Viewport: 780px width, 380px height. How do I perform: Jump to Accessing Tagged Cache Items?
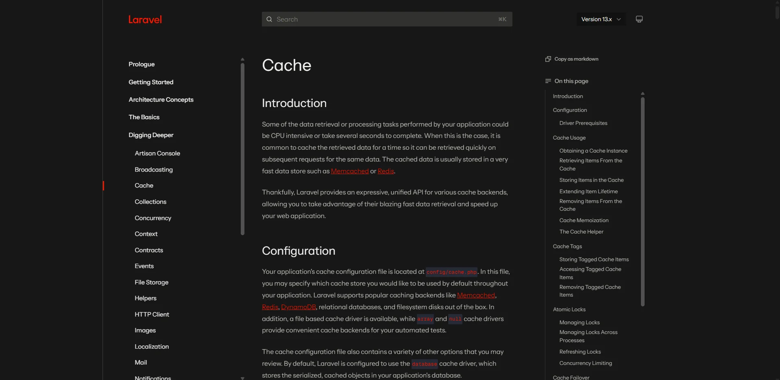click(x=590, y=273)
